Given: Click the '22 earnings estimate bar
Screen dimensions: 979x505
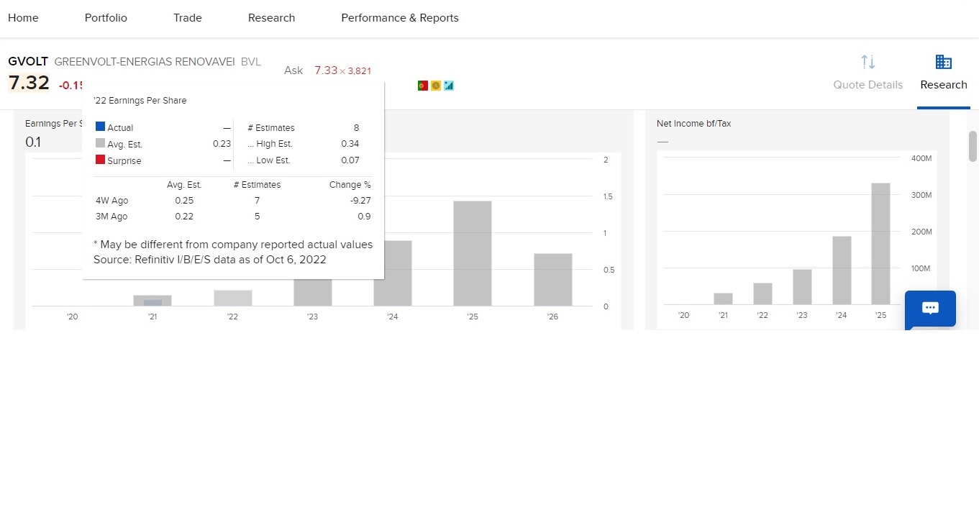Looking at the screenshot, I should (233, 298).
